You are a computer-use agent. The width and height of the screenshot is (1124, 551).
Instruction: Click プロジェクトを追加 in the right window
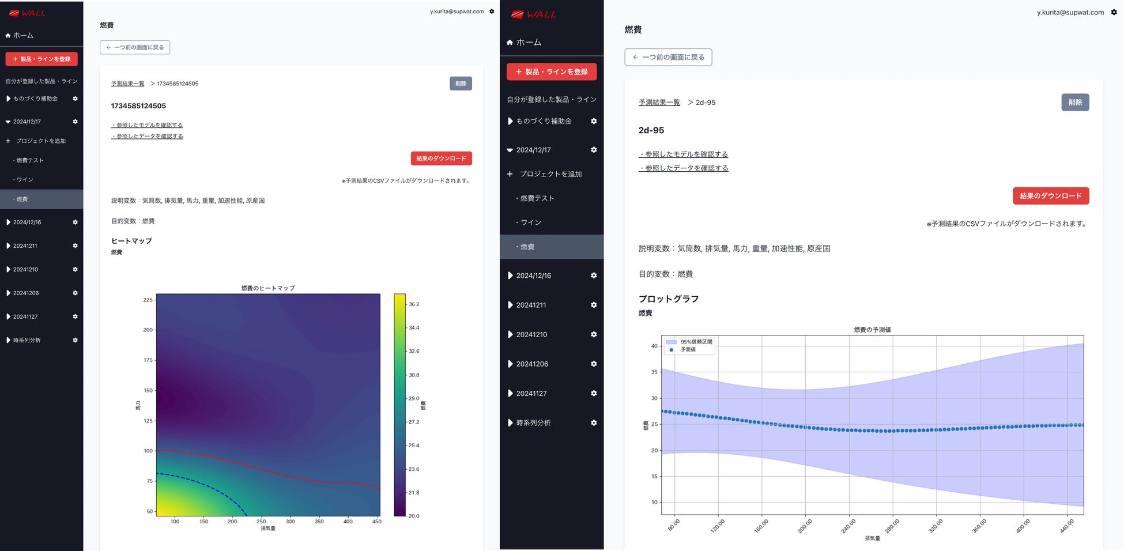(x=545, y=173)
